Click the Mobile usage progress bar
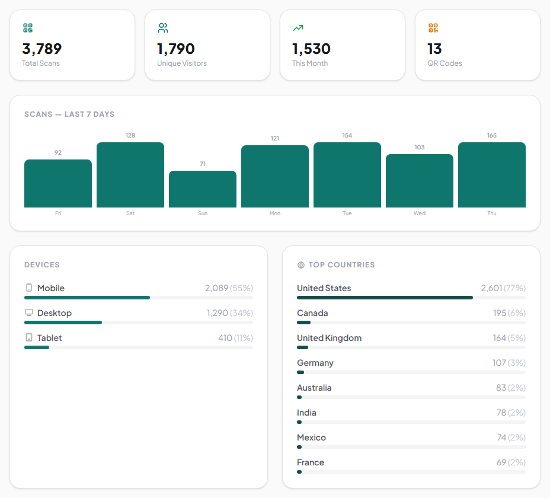Viewport: 550px width, 498px height. [x=139, y=298]
